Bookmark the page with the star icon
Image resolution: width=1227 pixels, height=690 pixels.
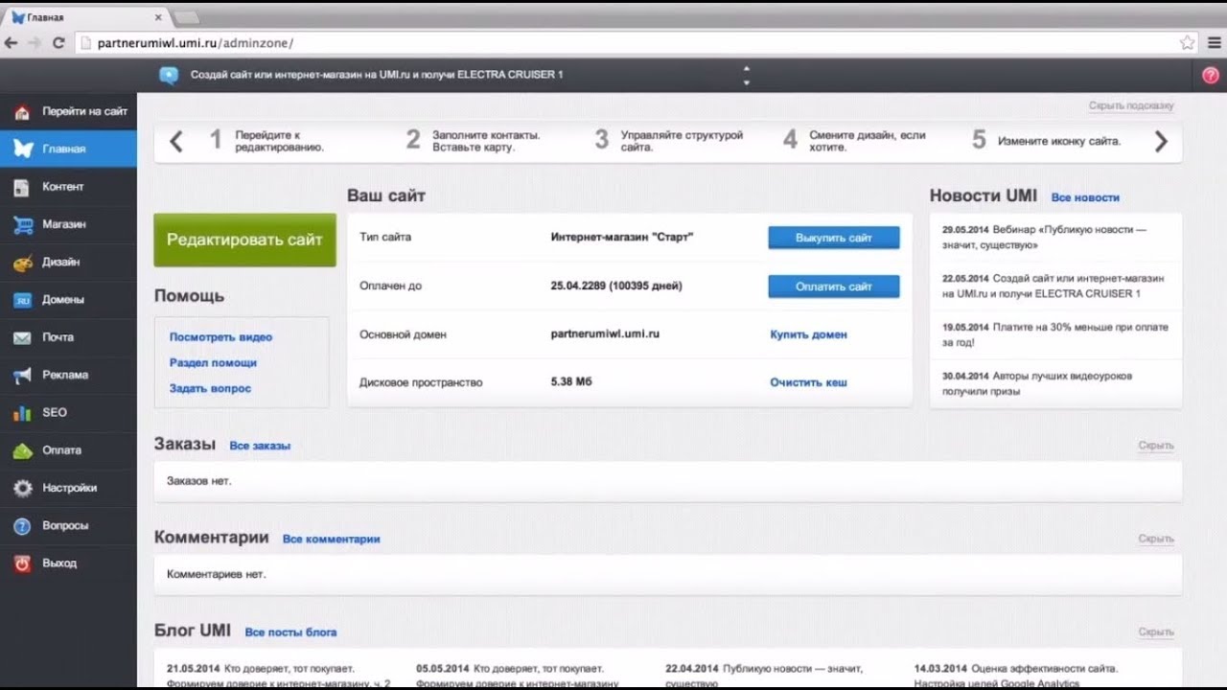pos(1187,42)
